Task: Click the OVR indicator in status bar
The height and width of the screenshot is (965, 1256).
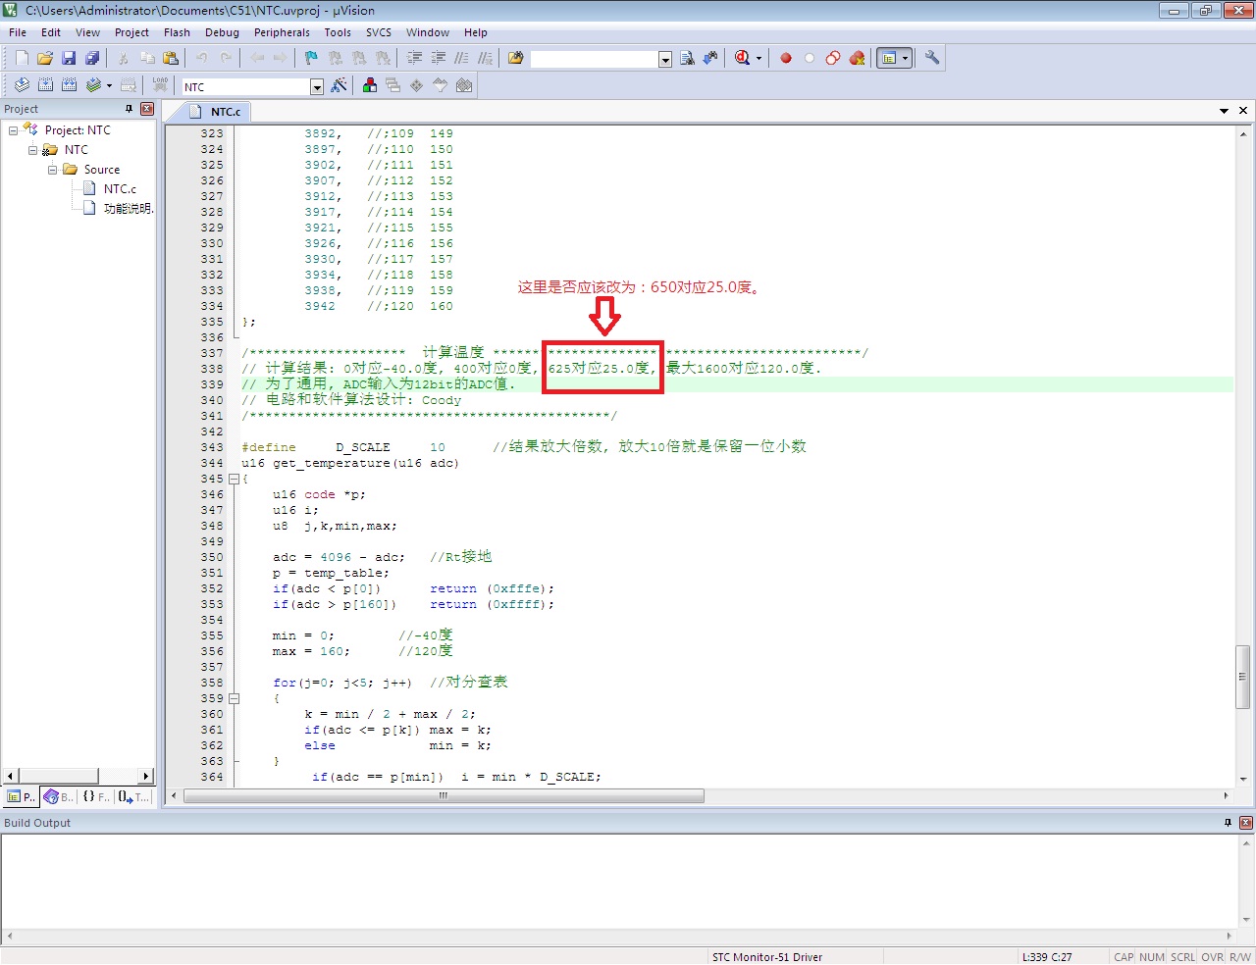Action: click(x=1213, y=957)
